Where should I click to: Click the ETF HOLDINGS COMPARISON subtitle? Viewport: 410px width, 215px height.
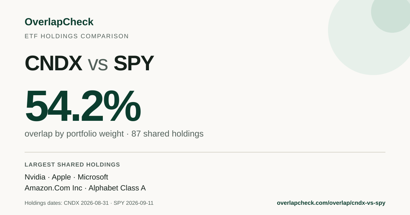point(77,36)
